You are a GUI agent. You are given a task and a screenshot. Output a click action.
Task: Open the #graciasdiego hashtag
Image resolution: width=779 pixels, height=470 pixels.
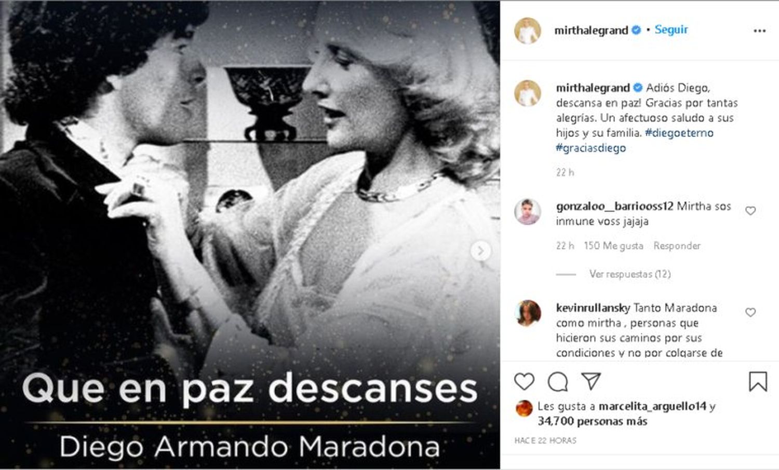tap(590, 148)
